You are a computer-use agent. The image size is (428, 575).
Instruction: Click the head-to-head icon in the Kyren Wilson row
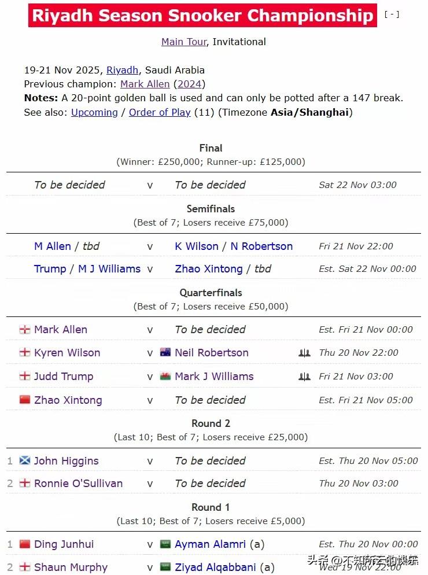[304, 353]
